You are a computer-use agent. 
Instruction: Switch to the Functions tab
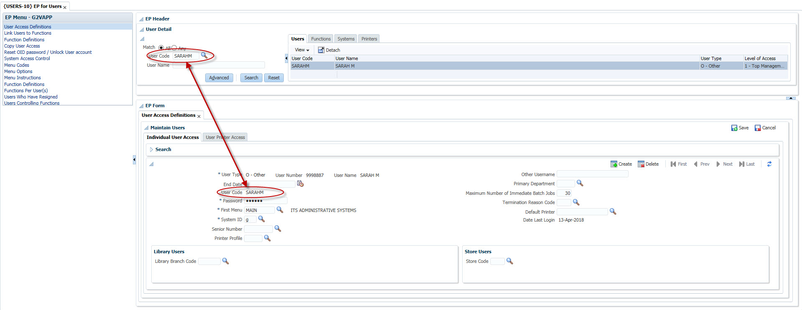pos(321,39)
